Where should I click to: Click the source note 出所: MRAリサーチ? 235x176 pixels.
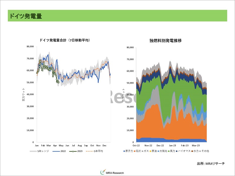211,164
